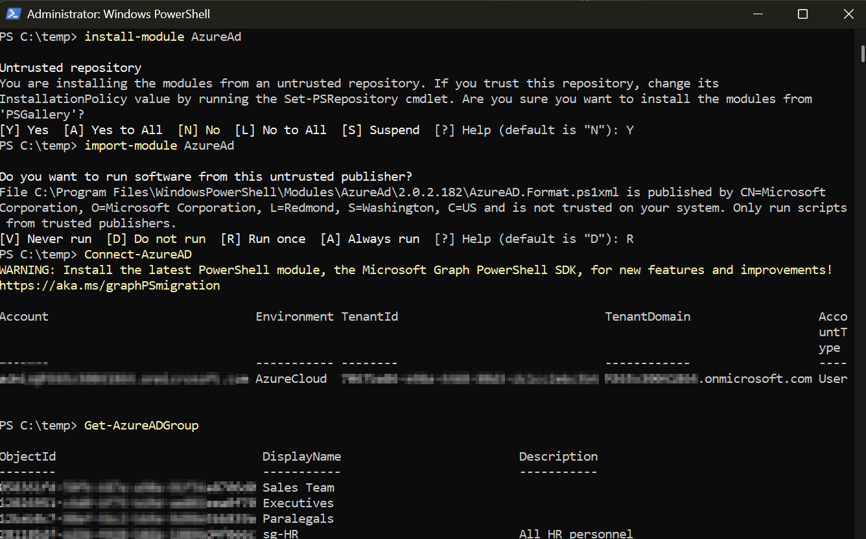Click the 'Sales Team' group name
The image size is (866, 539).
point(298,488)
